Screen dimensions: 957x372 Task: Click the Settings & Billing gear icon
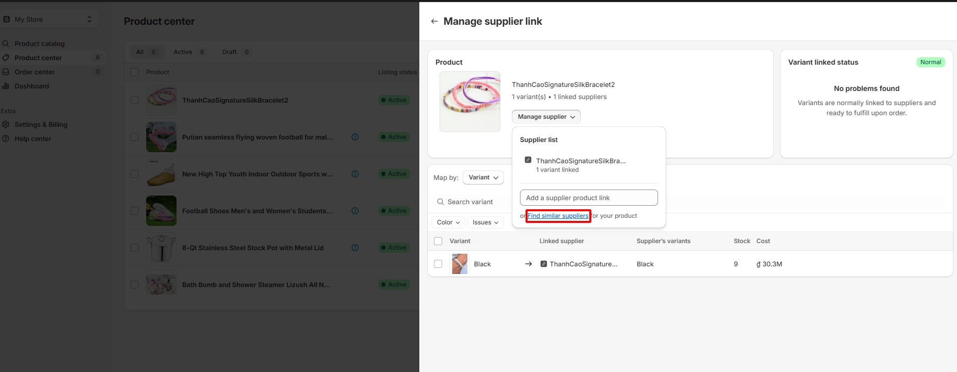(x=6, y=124)
